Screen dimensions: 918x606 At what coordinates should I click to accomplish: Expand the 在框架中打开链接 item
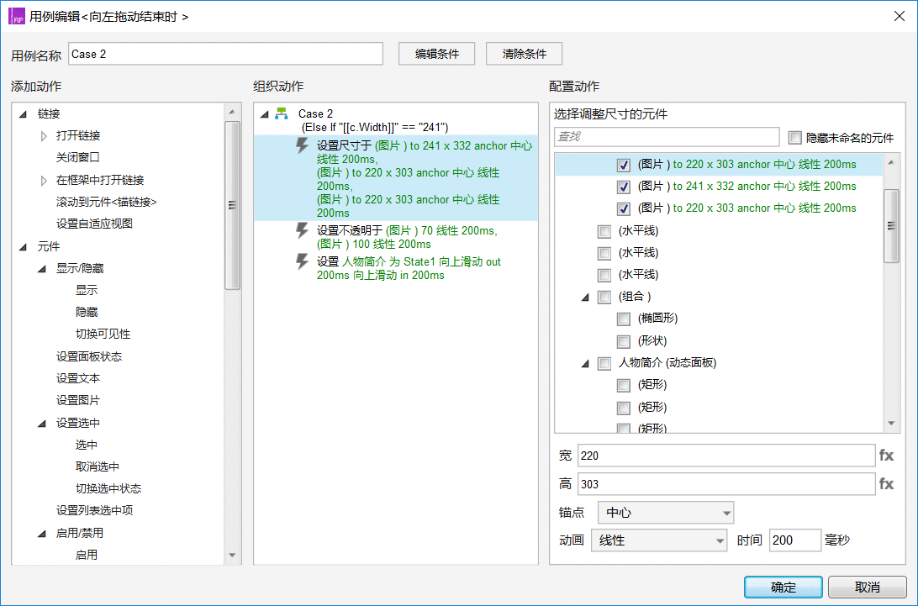coord(44,181)
